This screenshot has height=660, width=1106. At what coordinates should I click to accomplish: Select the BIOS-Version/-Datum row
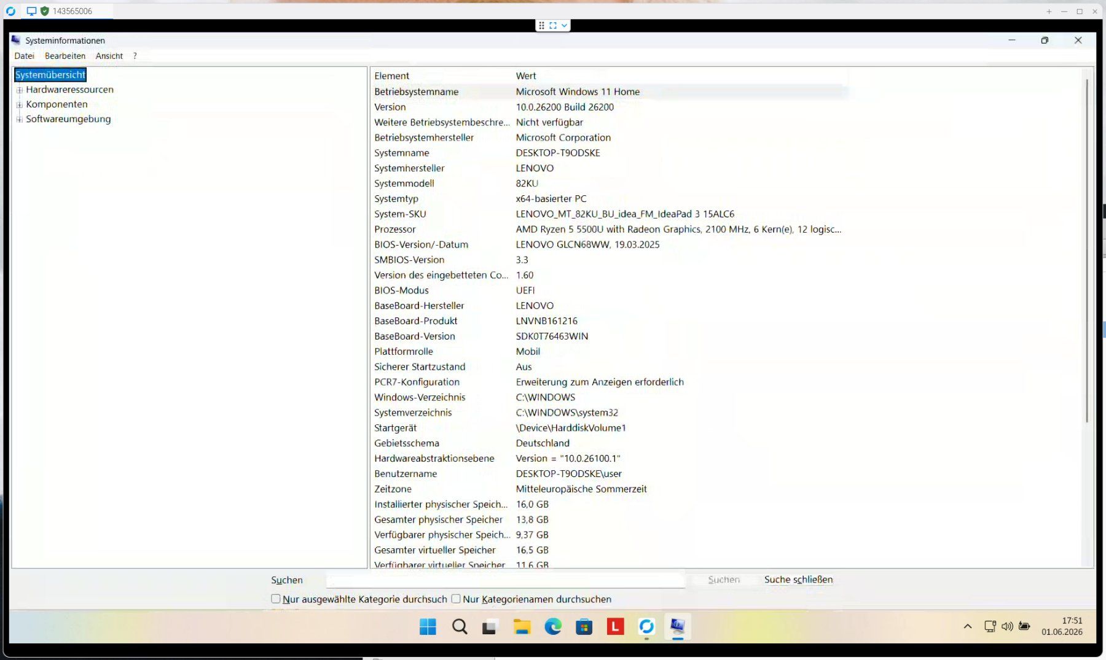(x=610, y=244)
